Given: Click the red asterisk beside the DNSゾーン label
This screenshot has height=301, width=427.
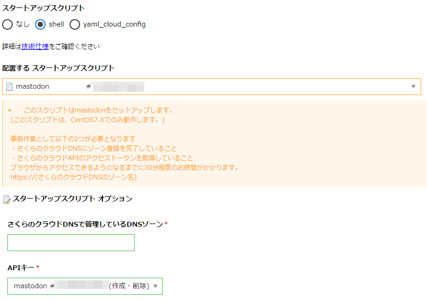Looking at the screenshot, I should click(x=166, y=223).
